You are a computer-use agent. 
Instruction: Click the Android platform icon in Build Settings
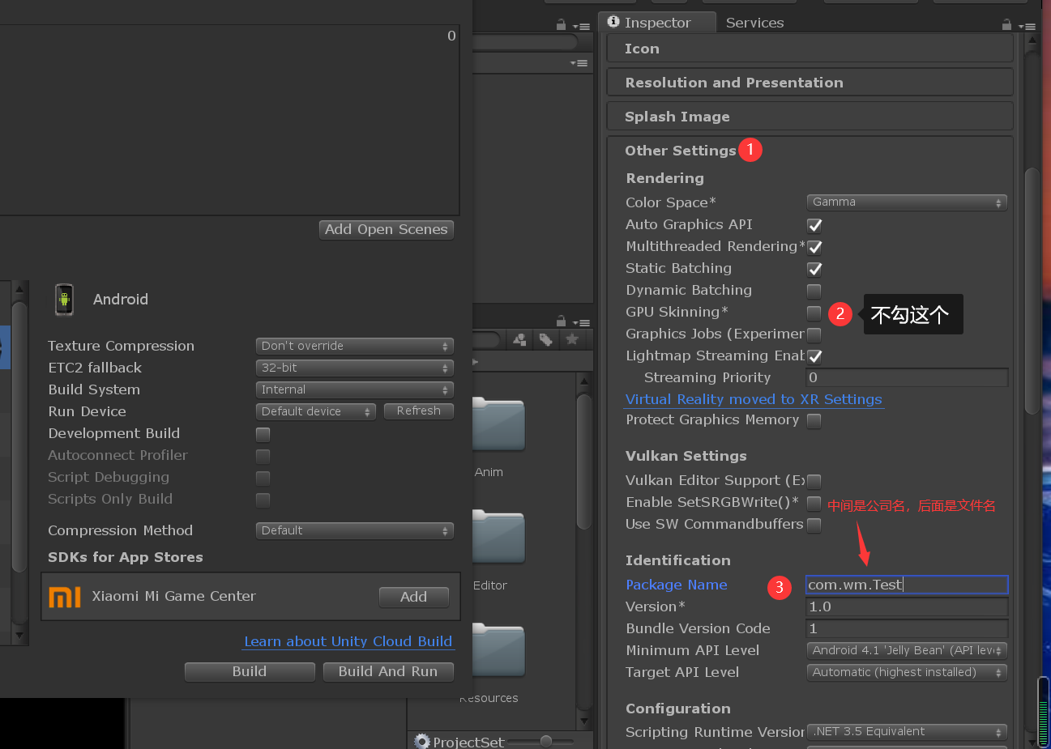click(64, 299)
